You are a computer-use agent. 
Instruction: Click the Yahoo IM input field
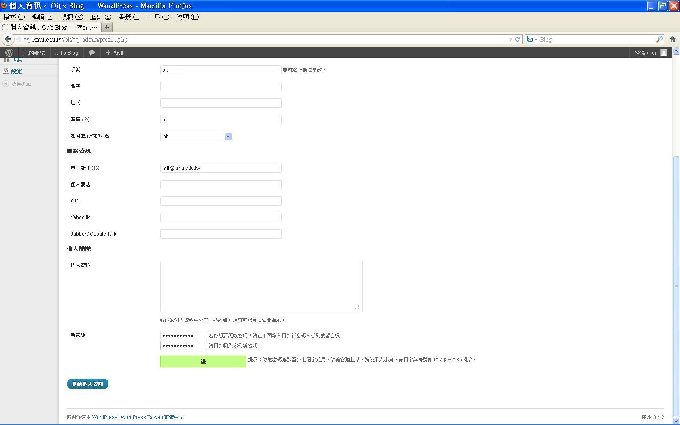coord(221,217)
